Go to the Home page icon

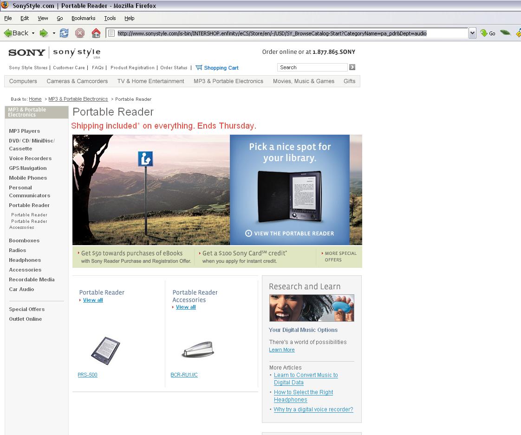click(96, 33)
